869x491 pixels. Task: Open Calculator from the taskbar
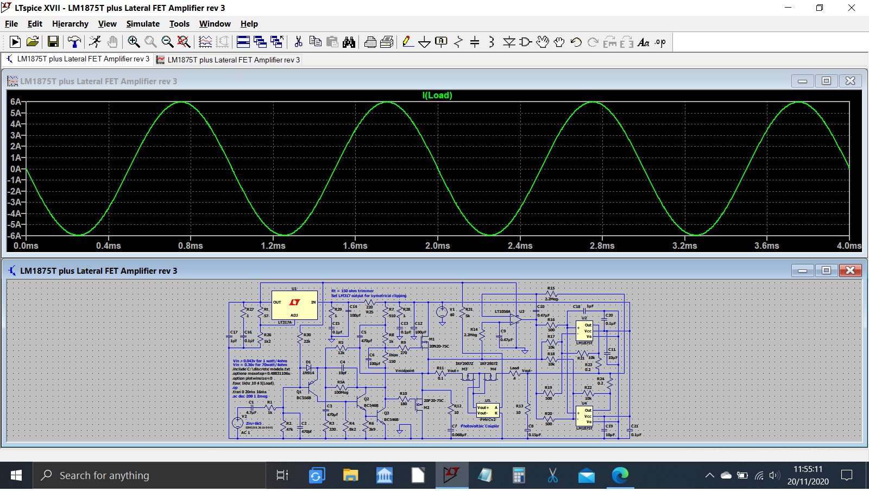point(519,475)
